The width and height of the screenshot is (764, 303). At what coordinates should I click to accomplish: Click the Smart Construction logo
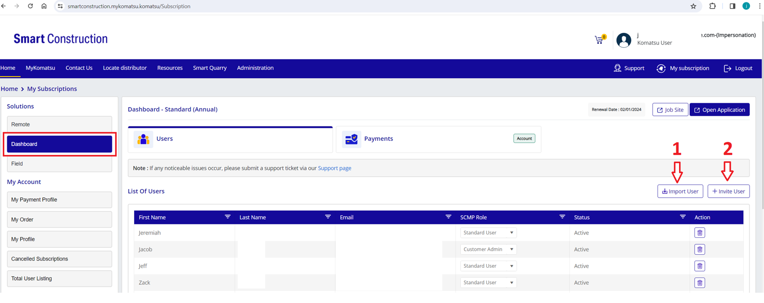61,39
